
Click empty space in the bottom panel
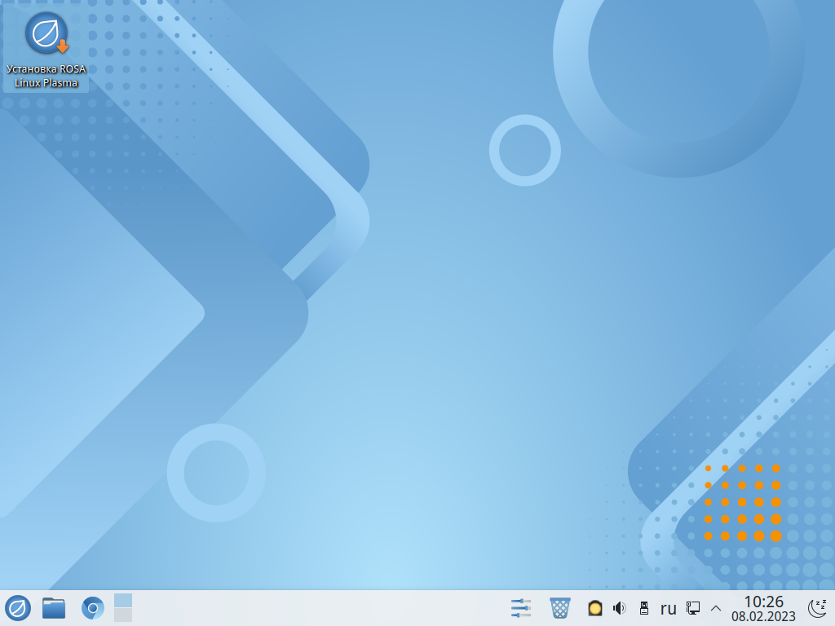coord(326,608)
